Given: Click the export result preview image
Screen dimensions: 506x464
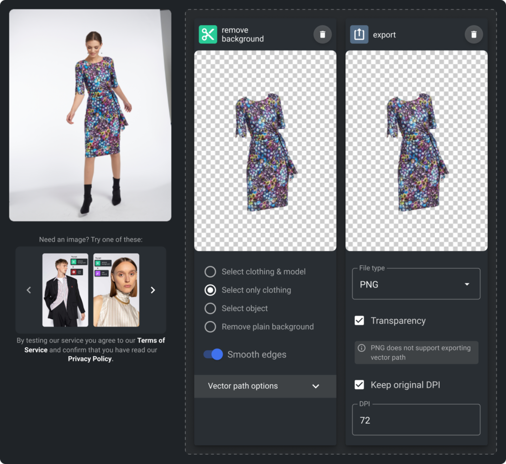Looking at the screenshot, I should click(416, 151).
